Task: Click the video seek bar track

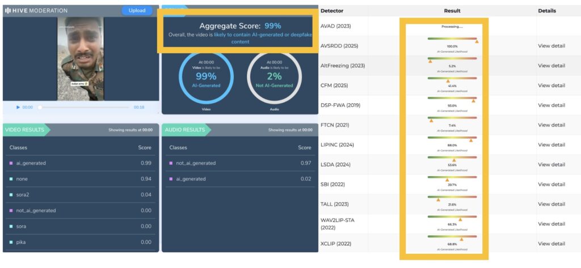Action: click(85, 107)
